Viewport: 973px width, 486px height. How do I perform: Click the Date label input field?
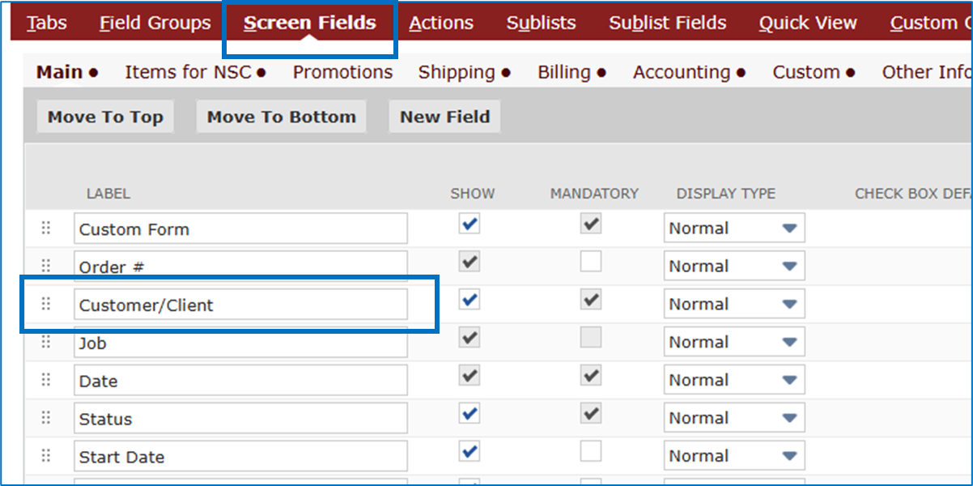pyautogui.click(x=240, y=381)
